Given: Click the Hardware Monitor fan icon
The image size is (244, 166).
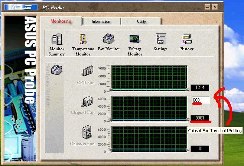Looking at the screenshot, I should (57, 70).
